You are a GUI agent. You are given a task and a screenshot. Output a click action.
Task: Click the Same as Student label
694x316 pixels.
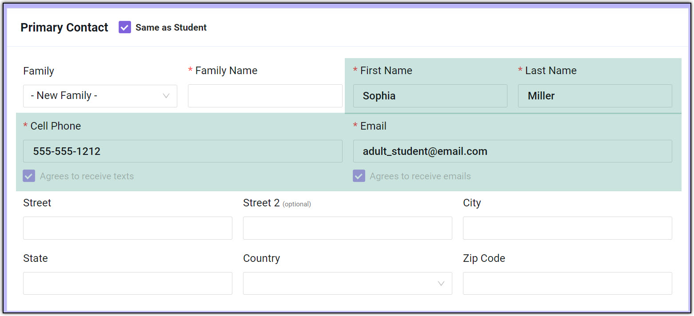pos(171,28)
